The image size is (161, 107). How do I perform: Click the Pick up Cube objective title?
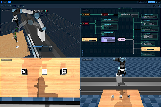(x=13, y=6)
